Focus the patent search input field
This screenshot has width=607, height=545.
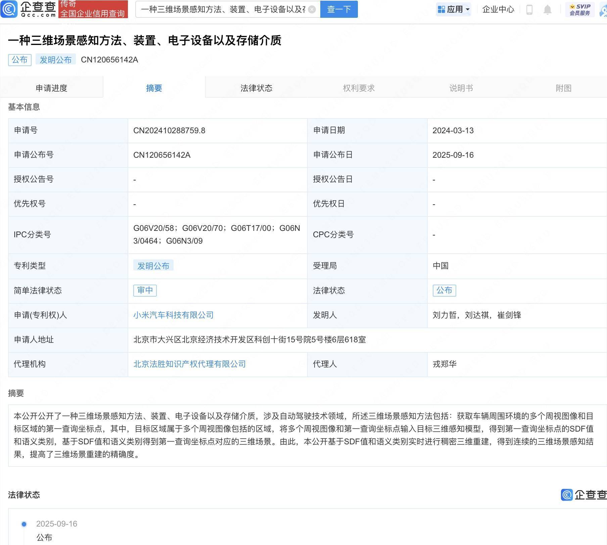(223, 9)
